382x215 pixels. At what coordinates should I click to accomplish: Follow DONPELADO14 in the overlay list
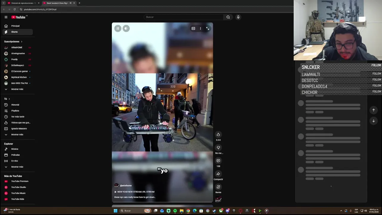pos(377,85)
